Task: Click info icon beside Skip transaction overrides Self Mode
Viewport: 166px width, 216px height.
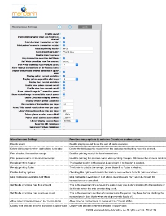Action: tap(60, 58)
